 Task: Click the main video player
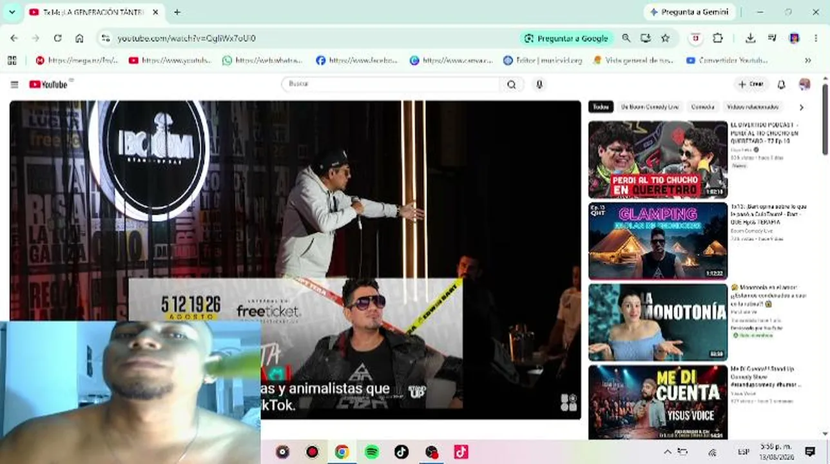295,260
